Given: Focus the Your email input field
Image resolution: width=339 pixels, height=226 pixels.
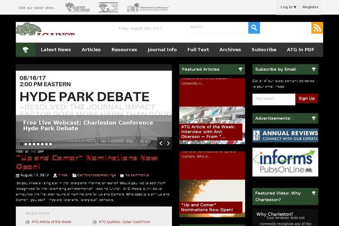Looking at the screenshot, I should [x=273, y=99].
